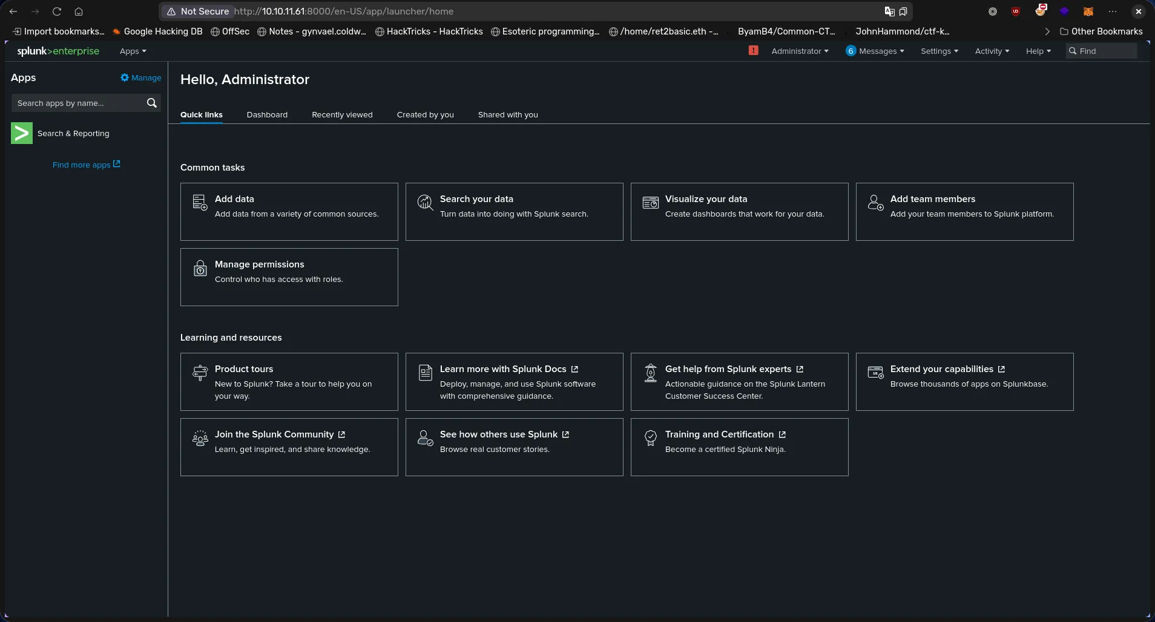Click the browser reload icon

pos(57,11)
